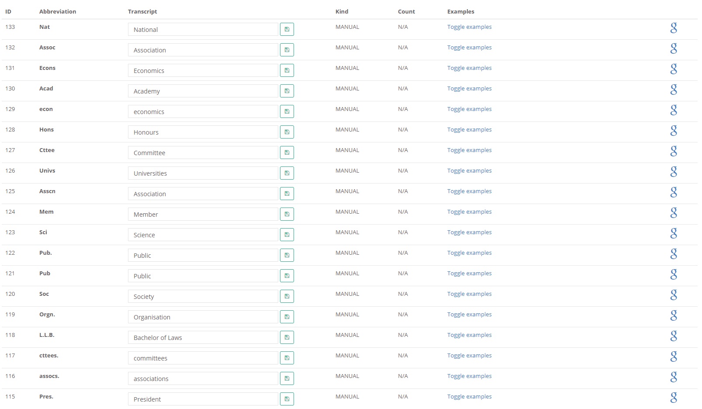Screen dimensions: 702x409
Task: Select the abbreviation text L.L.B.
Action: pos(47,335)
